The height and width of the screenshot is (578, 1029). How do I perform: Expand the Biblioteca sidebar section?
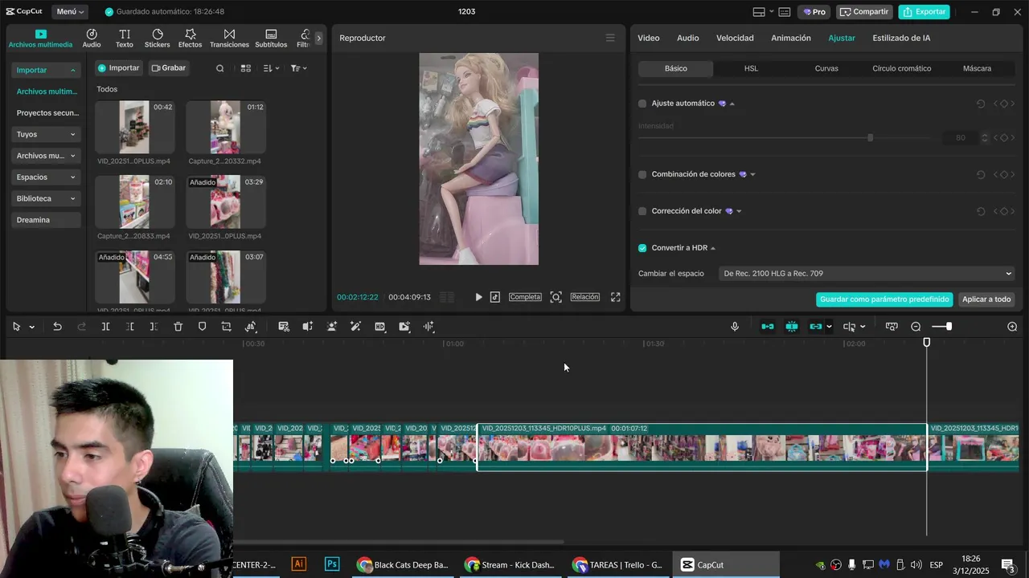pyautogui.click(x=47, y=198)
